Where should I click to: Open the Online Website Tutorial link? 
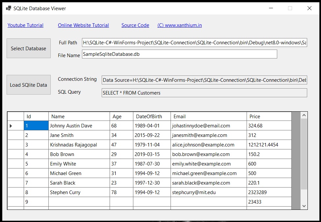coord(83,25)
